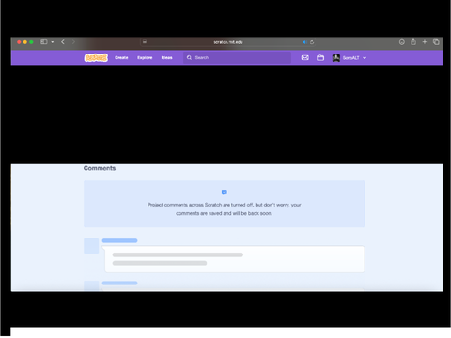Click the blue notice icon in comments box
The height and width of the screenshot is (338, 451).
225,192
